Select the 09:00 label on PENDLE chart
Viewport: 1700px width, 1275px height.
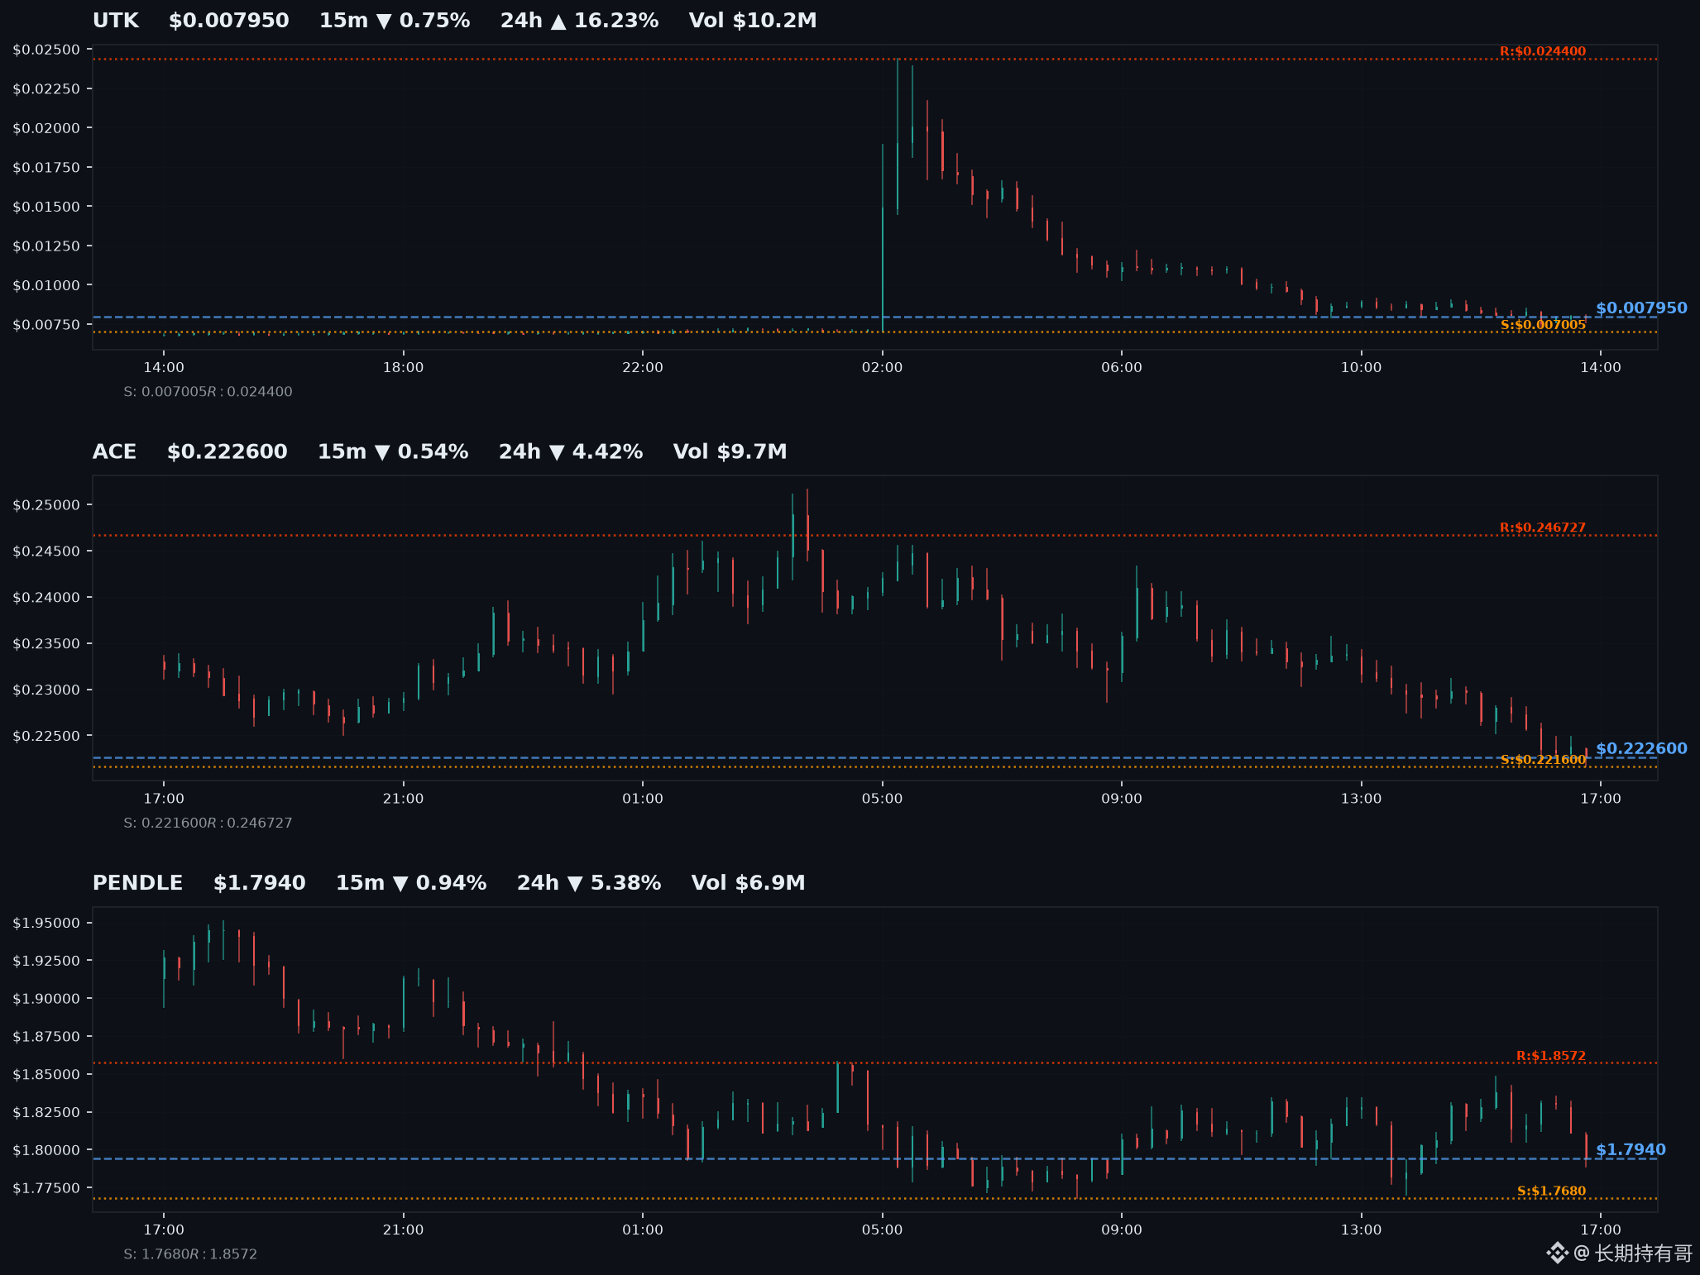pyautogui.click(x=1122, y=1230)
